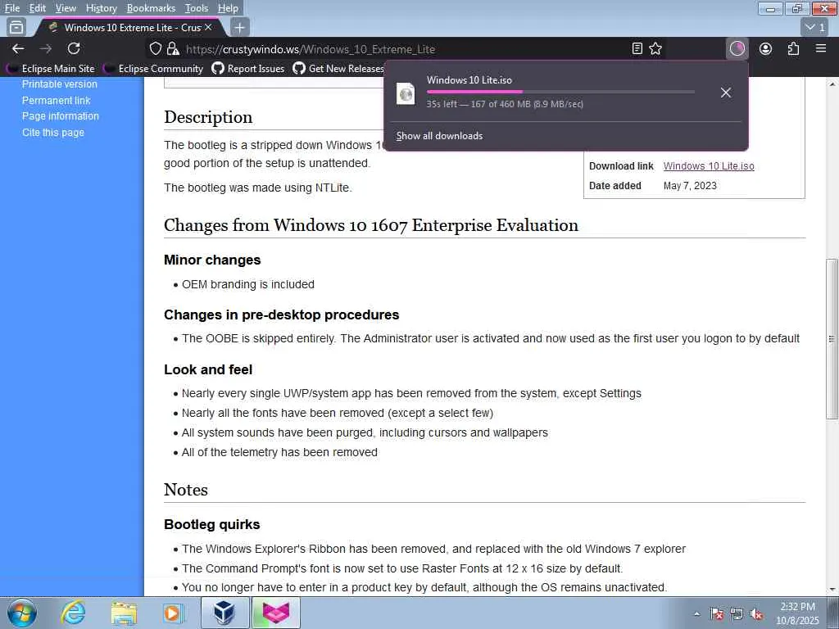Click the Bootleg quirks subheading
The width and height of the screenshot is (839, 629).
pos(212,524)
